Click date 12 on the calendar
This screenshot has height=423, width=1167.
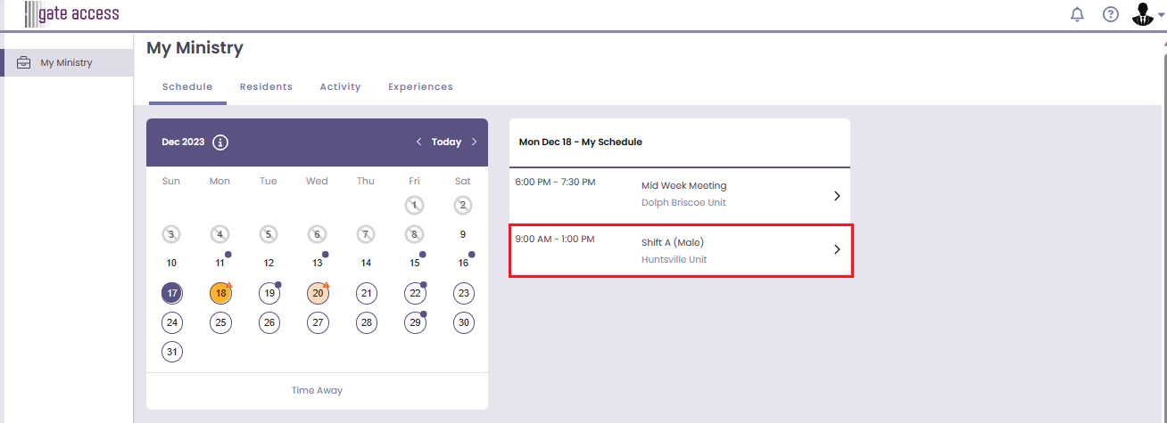[269, 264]
